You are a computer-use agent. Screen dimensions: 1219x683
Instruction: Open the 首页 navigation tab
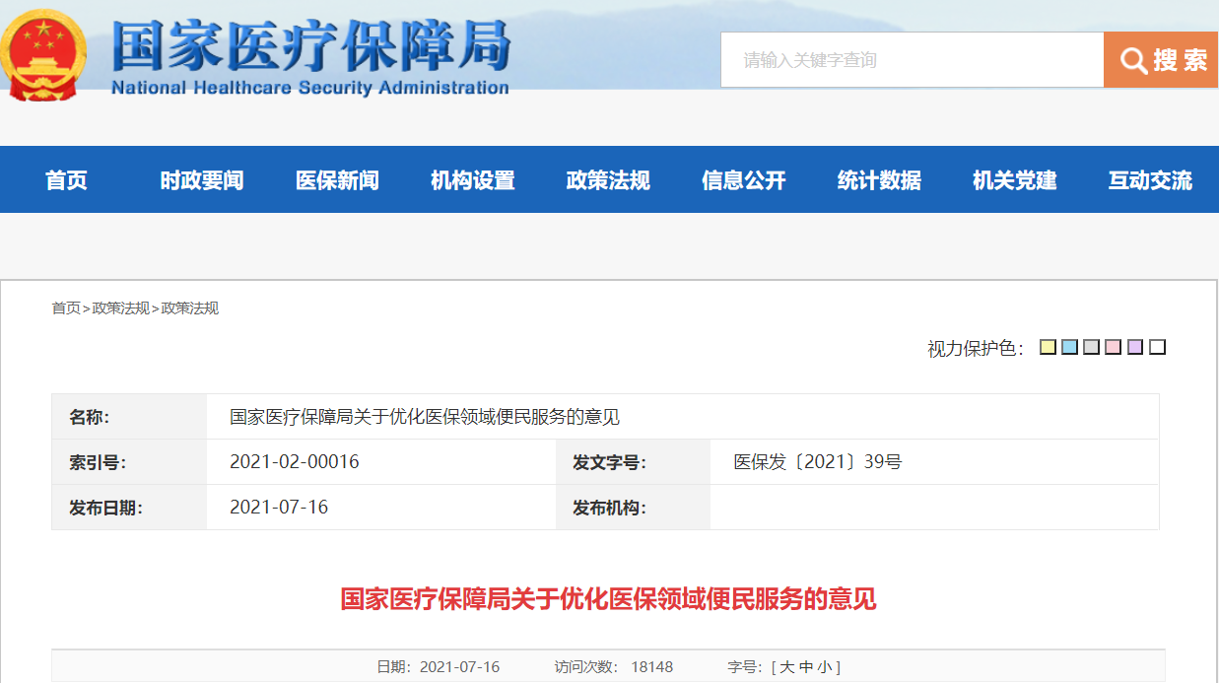67,179
